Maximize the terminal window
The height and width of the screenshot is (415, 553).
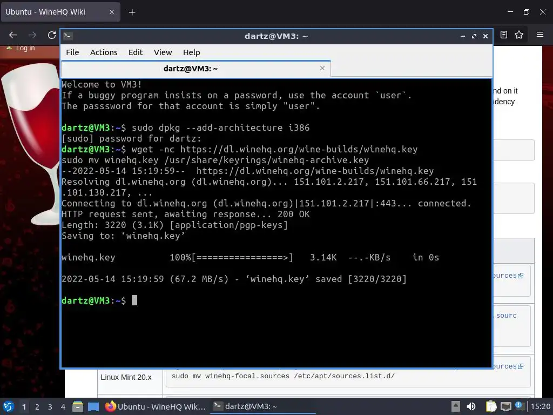(474, 36)
